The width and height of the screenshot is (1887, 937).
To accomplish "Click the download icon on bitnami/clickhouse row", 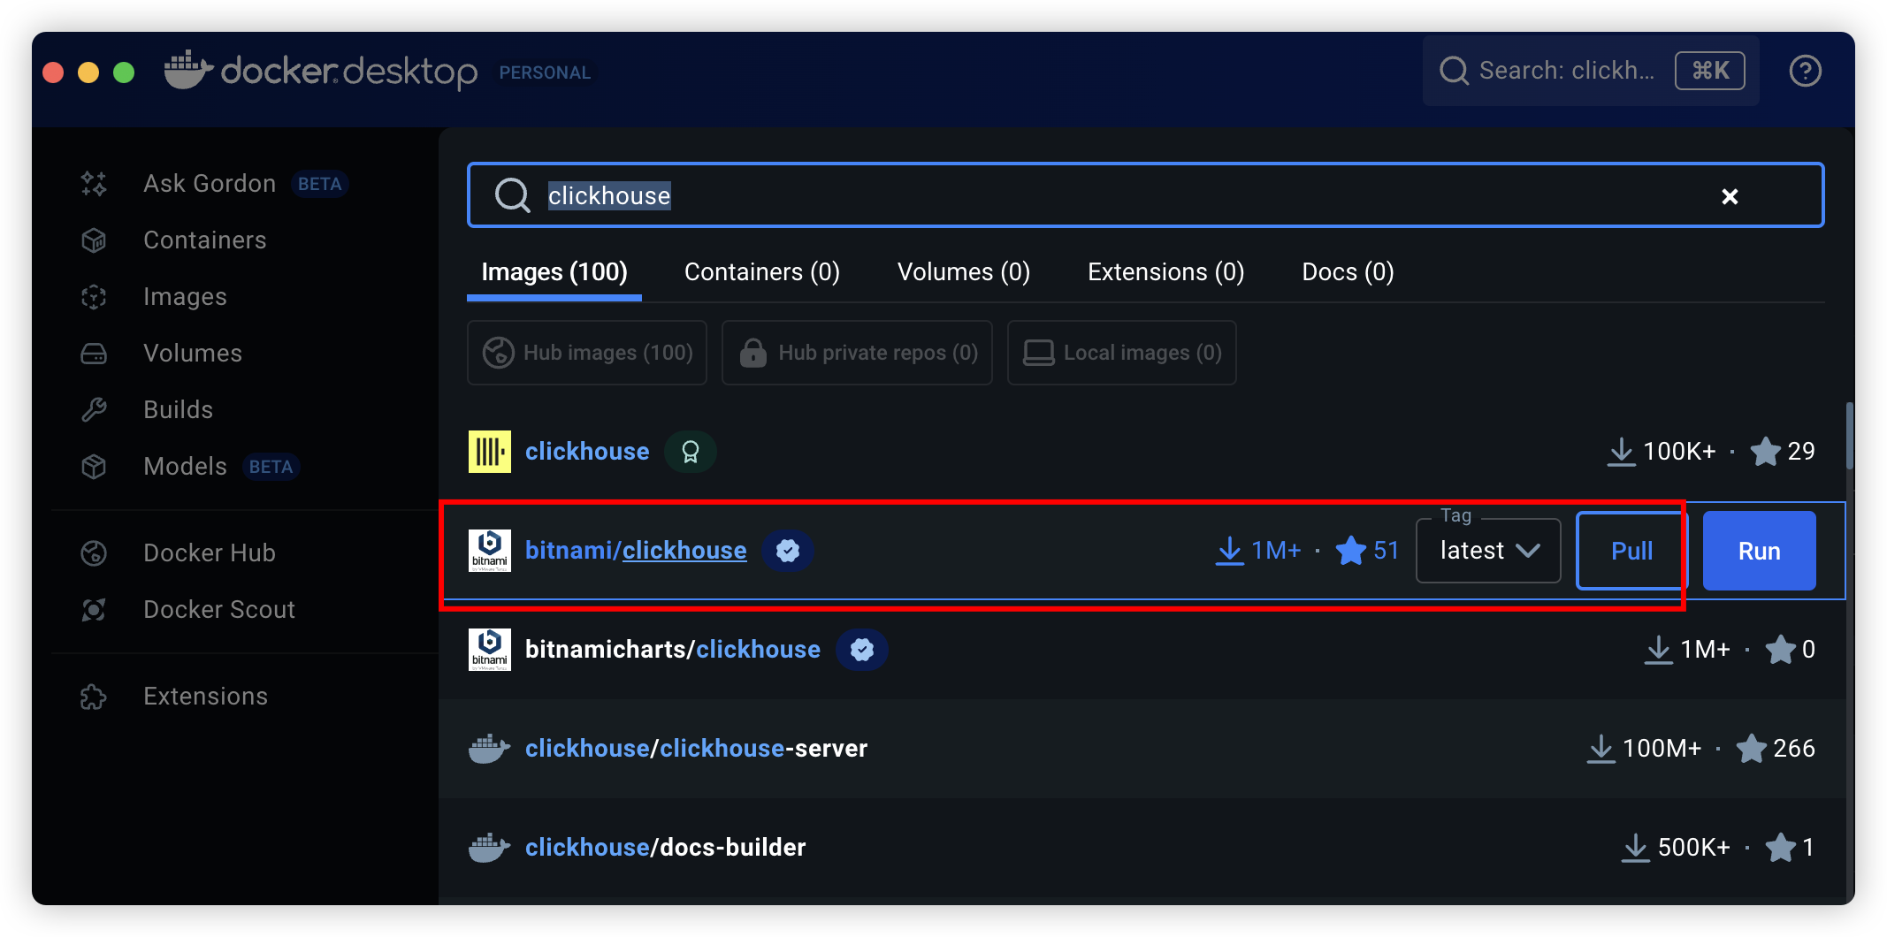I will pos(1230,551).
